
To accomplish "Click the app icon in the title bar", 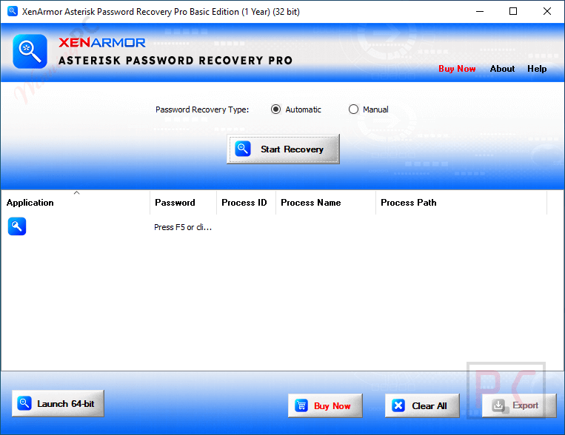I will pyautogui.click(x=13, y=11).
